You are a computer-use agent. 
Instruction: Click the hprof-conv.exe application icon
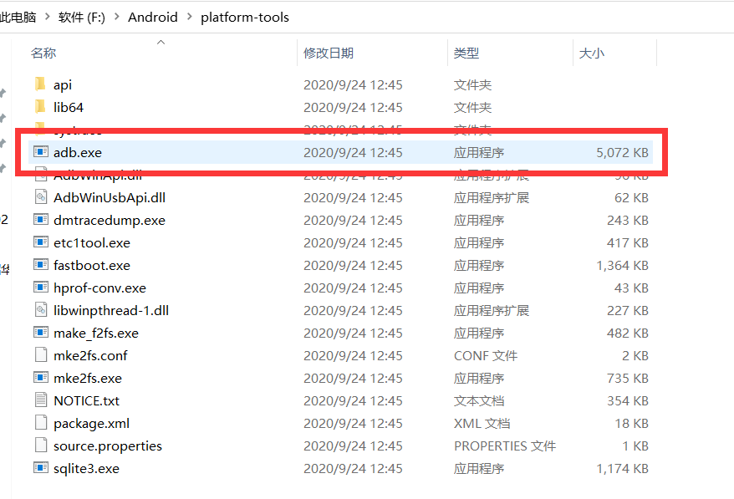[41, 287]
